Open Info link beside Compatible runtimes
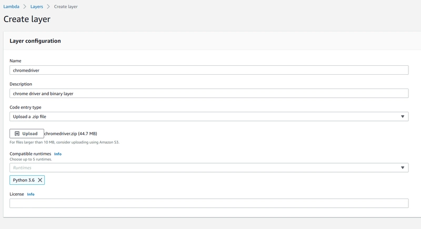 coord(58,154)
